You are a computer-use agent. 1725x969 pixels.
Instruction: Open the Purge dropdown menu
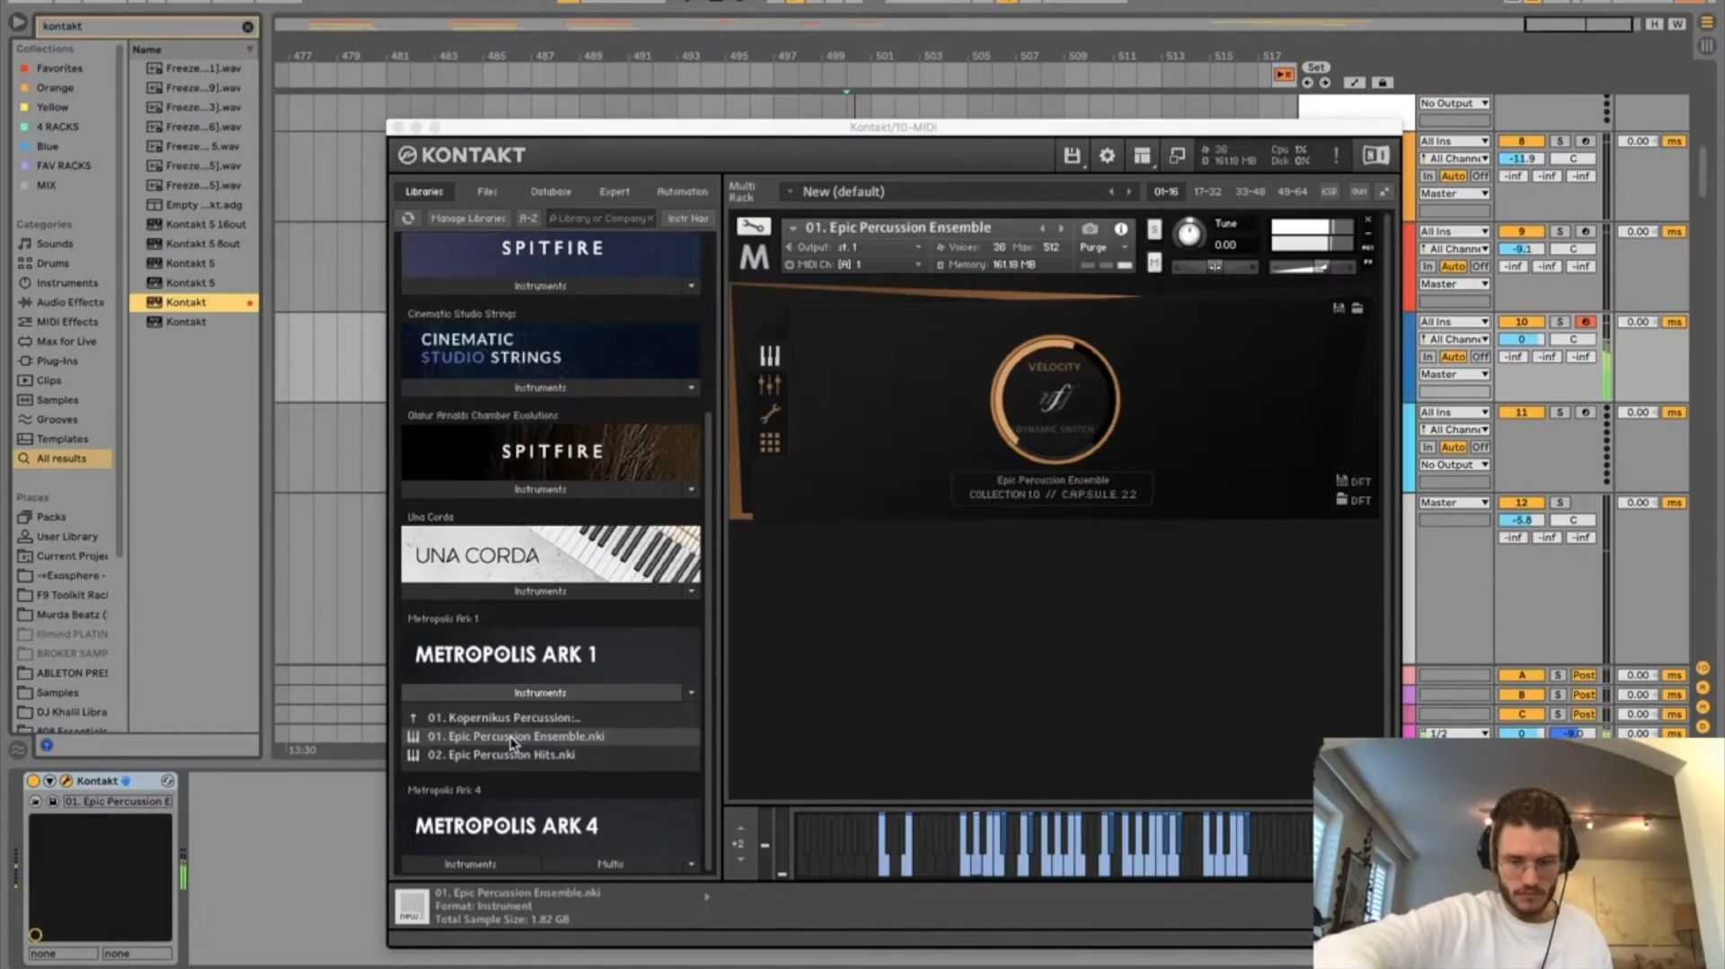1103,247
